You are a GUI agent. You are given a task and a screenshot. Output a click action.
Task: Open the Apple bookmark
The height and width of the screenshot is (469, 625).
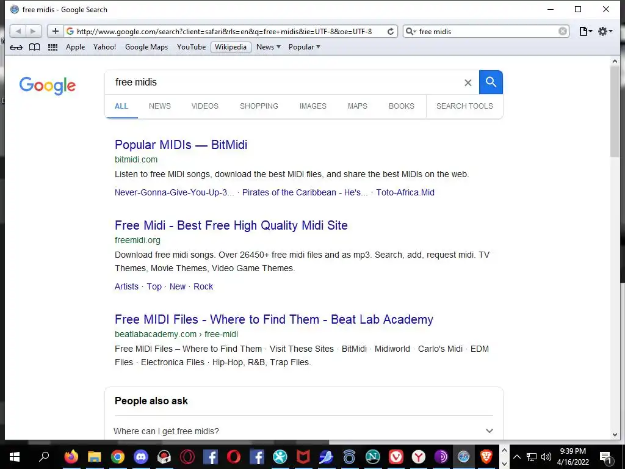pos(75,47)
